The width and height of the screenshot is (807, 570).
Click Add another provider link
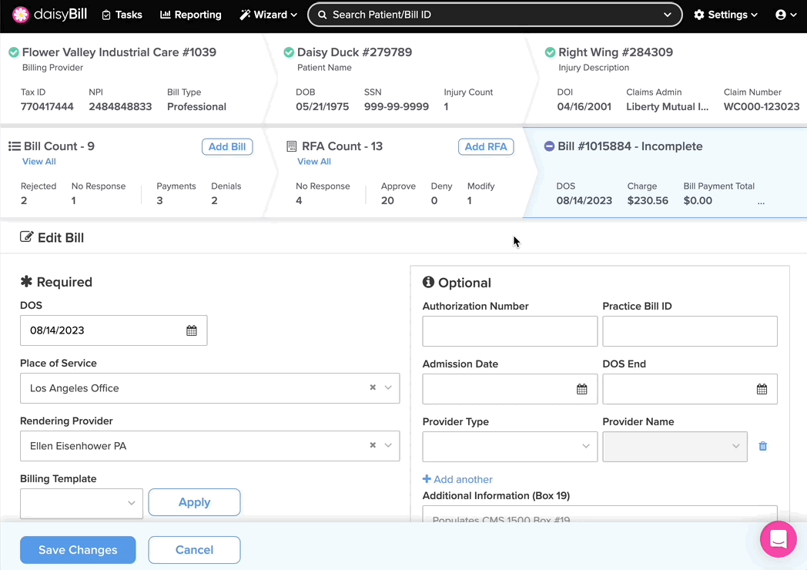457,479
